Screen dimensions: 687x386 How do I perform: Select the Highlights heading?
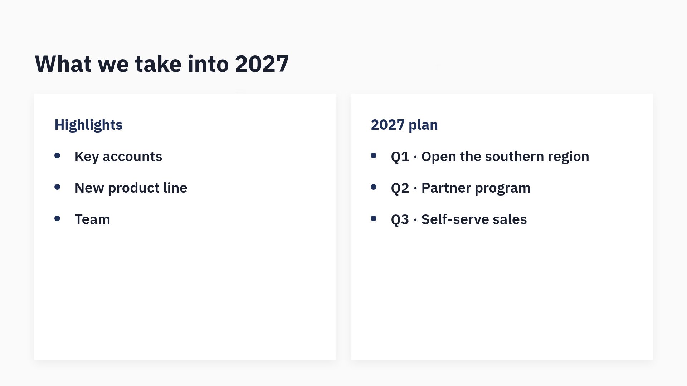(x=88, y=125)
